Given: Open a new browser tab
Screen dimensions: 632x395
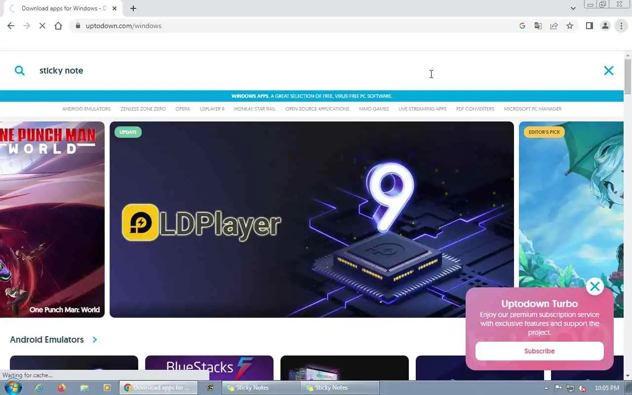Looking at the screenshot, I should [133, 8].
